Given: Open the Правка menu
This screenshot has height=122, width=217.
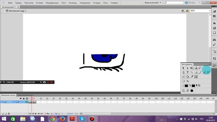Looking at the screenshot, I should tap(18, 3).
